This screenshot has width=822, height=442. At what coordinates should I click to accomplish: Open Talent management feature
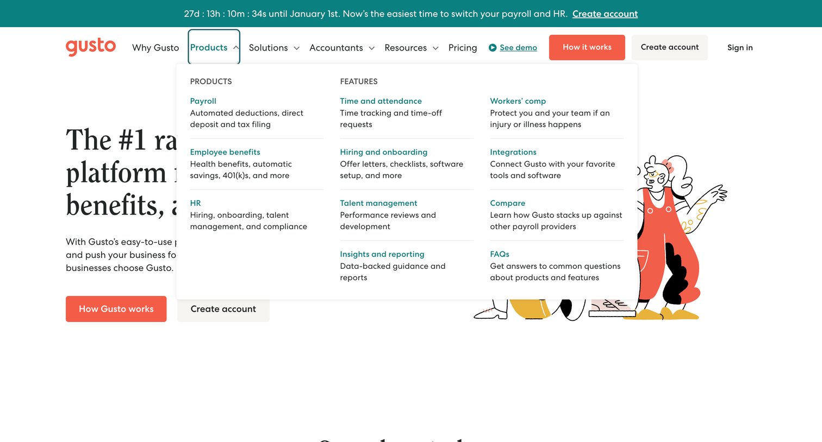(379, 203)
